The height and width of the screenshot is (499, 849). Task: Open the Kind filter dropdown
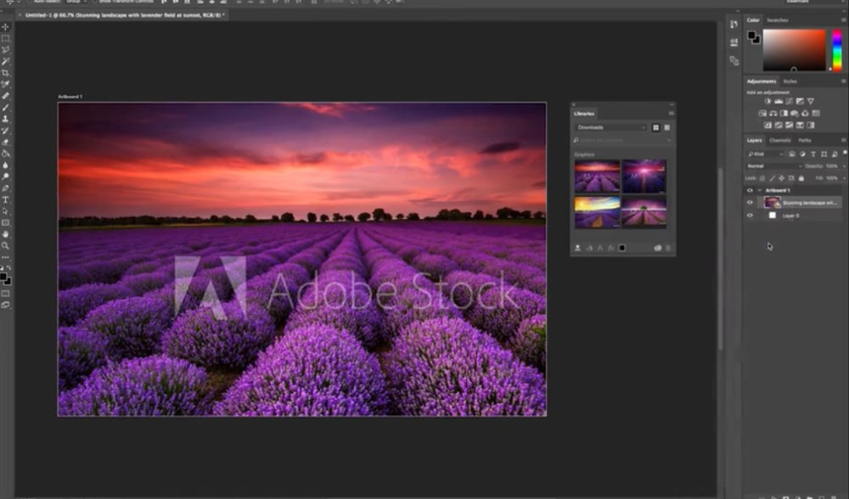(765, 154)
